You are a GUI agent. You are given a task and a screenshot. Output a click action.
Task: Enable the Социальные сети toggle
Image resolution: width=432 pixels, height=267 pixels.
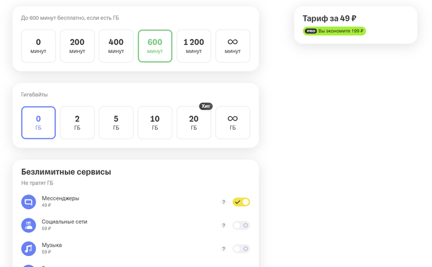241,225
